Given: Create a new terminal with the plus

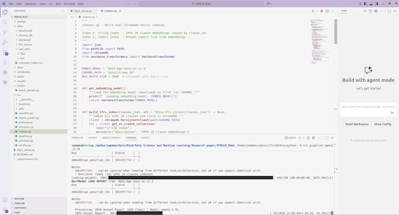Looking at the screenshot, I should click(x=300, y=138).
